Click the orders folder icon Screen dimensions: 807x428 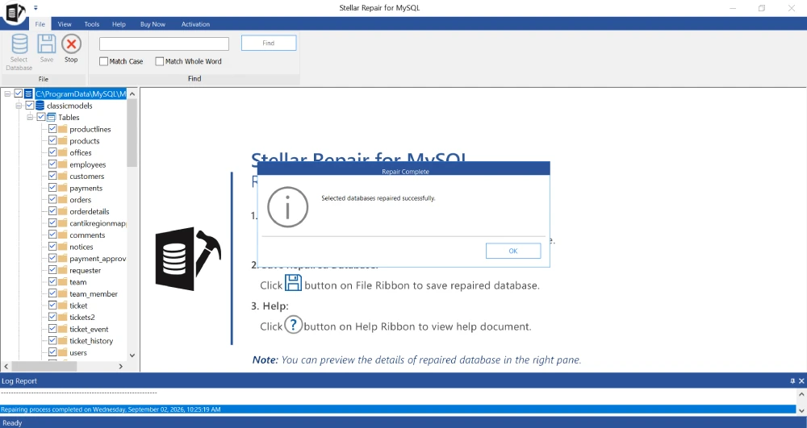(x=63, y=199)
